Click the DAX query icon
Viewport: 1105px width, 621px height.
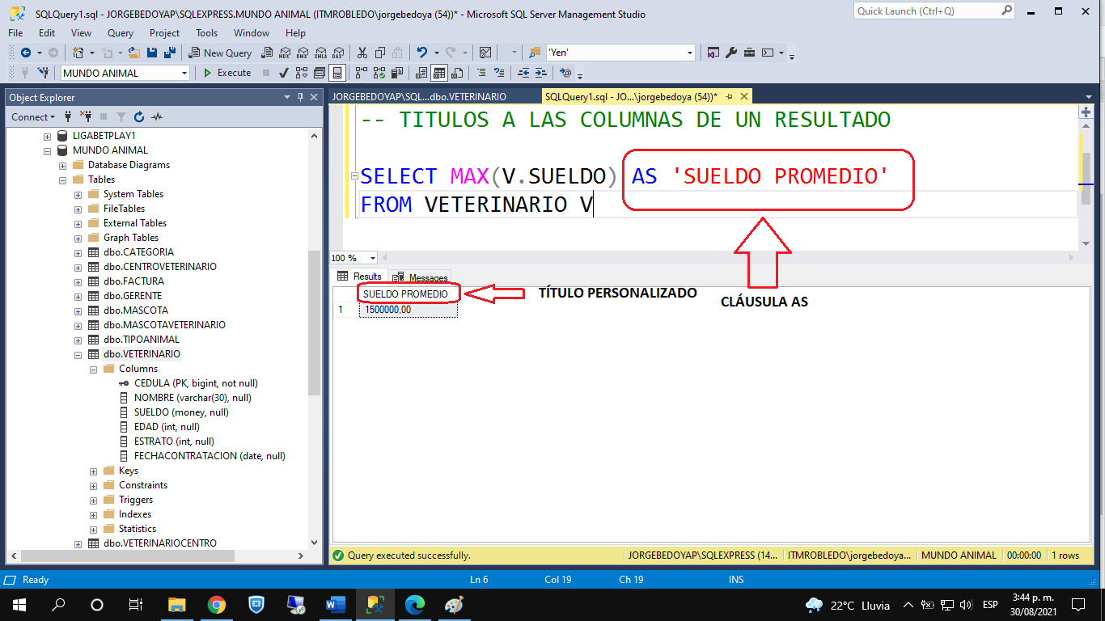click(x=337, y=53)
